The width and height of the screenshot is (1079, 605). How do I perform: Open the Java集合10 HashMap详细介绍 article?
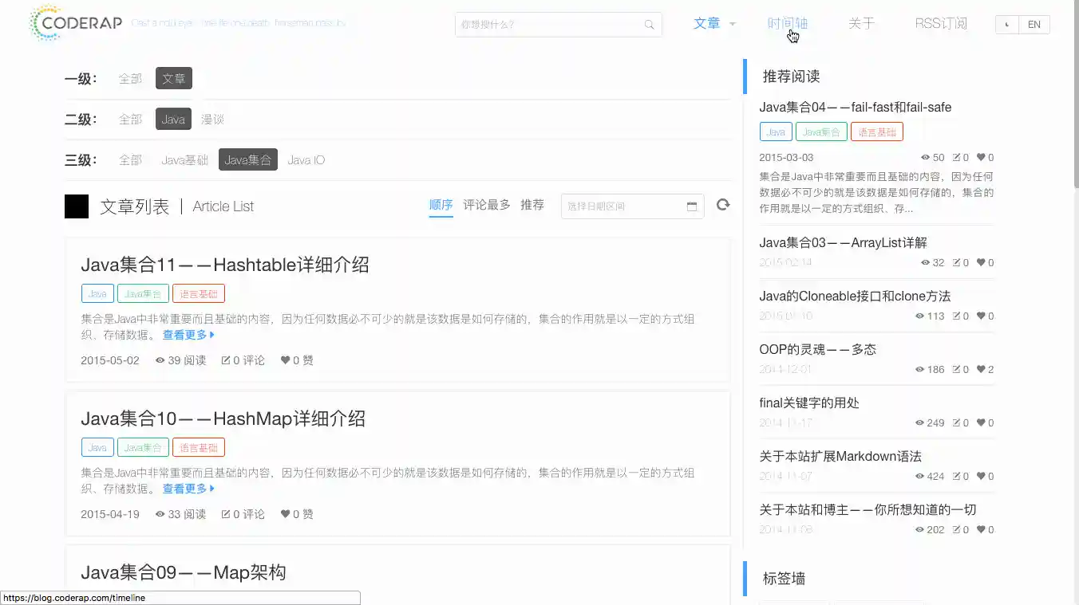tap(223, 418)
